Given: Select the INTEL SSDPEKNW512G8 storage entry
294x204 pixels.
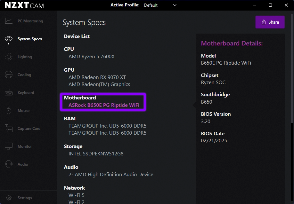Looking at the screenshot, I should (96, 153).
